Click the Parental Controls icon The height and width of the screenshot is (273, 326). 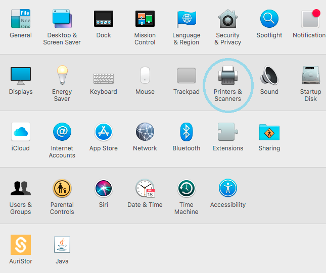click(x=62, y=189)
